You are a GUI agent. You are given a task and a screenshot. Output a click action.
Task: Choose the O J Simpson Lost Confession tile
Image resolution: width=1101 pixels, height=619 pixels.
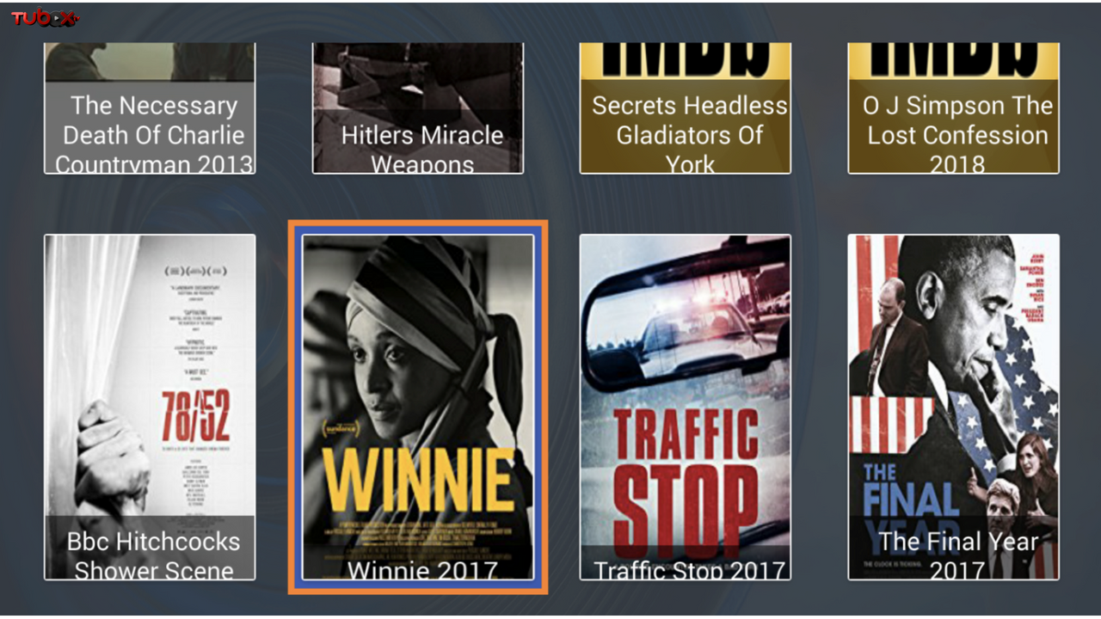point(954,108)
